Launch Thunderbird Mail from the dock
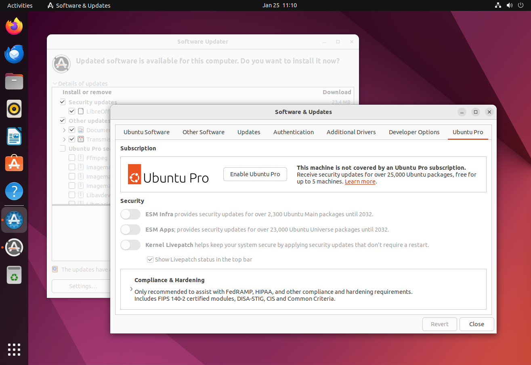 [x=14, y=54]
